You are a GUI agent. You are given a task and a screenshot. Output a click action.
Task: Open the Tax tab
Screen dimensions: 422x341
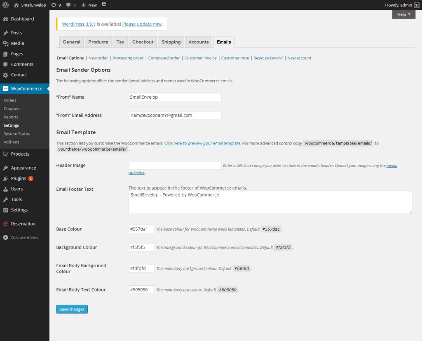(x=120, y=42)
